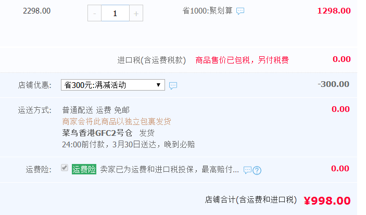Click the dropdown arrow of 店铺优惠
Viewport: 366px width, 215px height.
[x=158, y=85]
